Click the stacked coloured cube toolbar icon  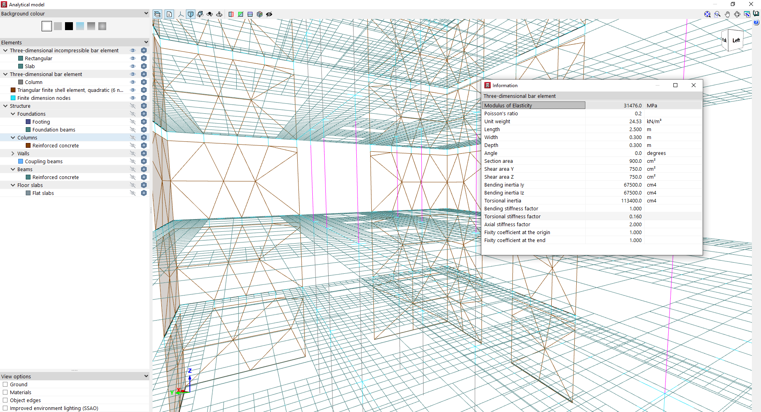pyautogui.click(x=260, y=14)
